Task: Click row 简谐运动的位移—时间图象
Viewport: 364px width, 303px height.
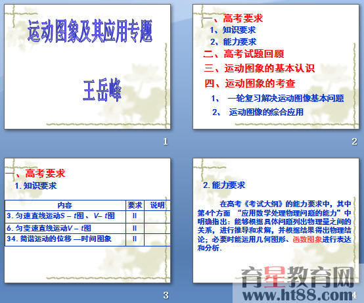Action: (x=87, y=239)
